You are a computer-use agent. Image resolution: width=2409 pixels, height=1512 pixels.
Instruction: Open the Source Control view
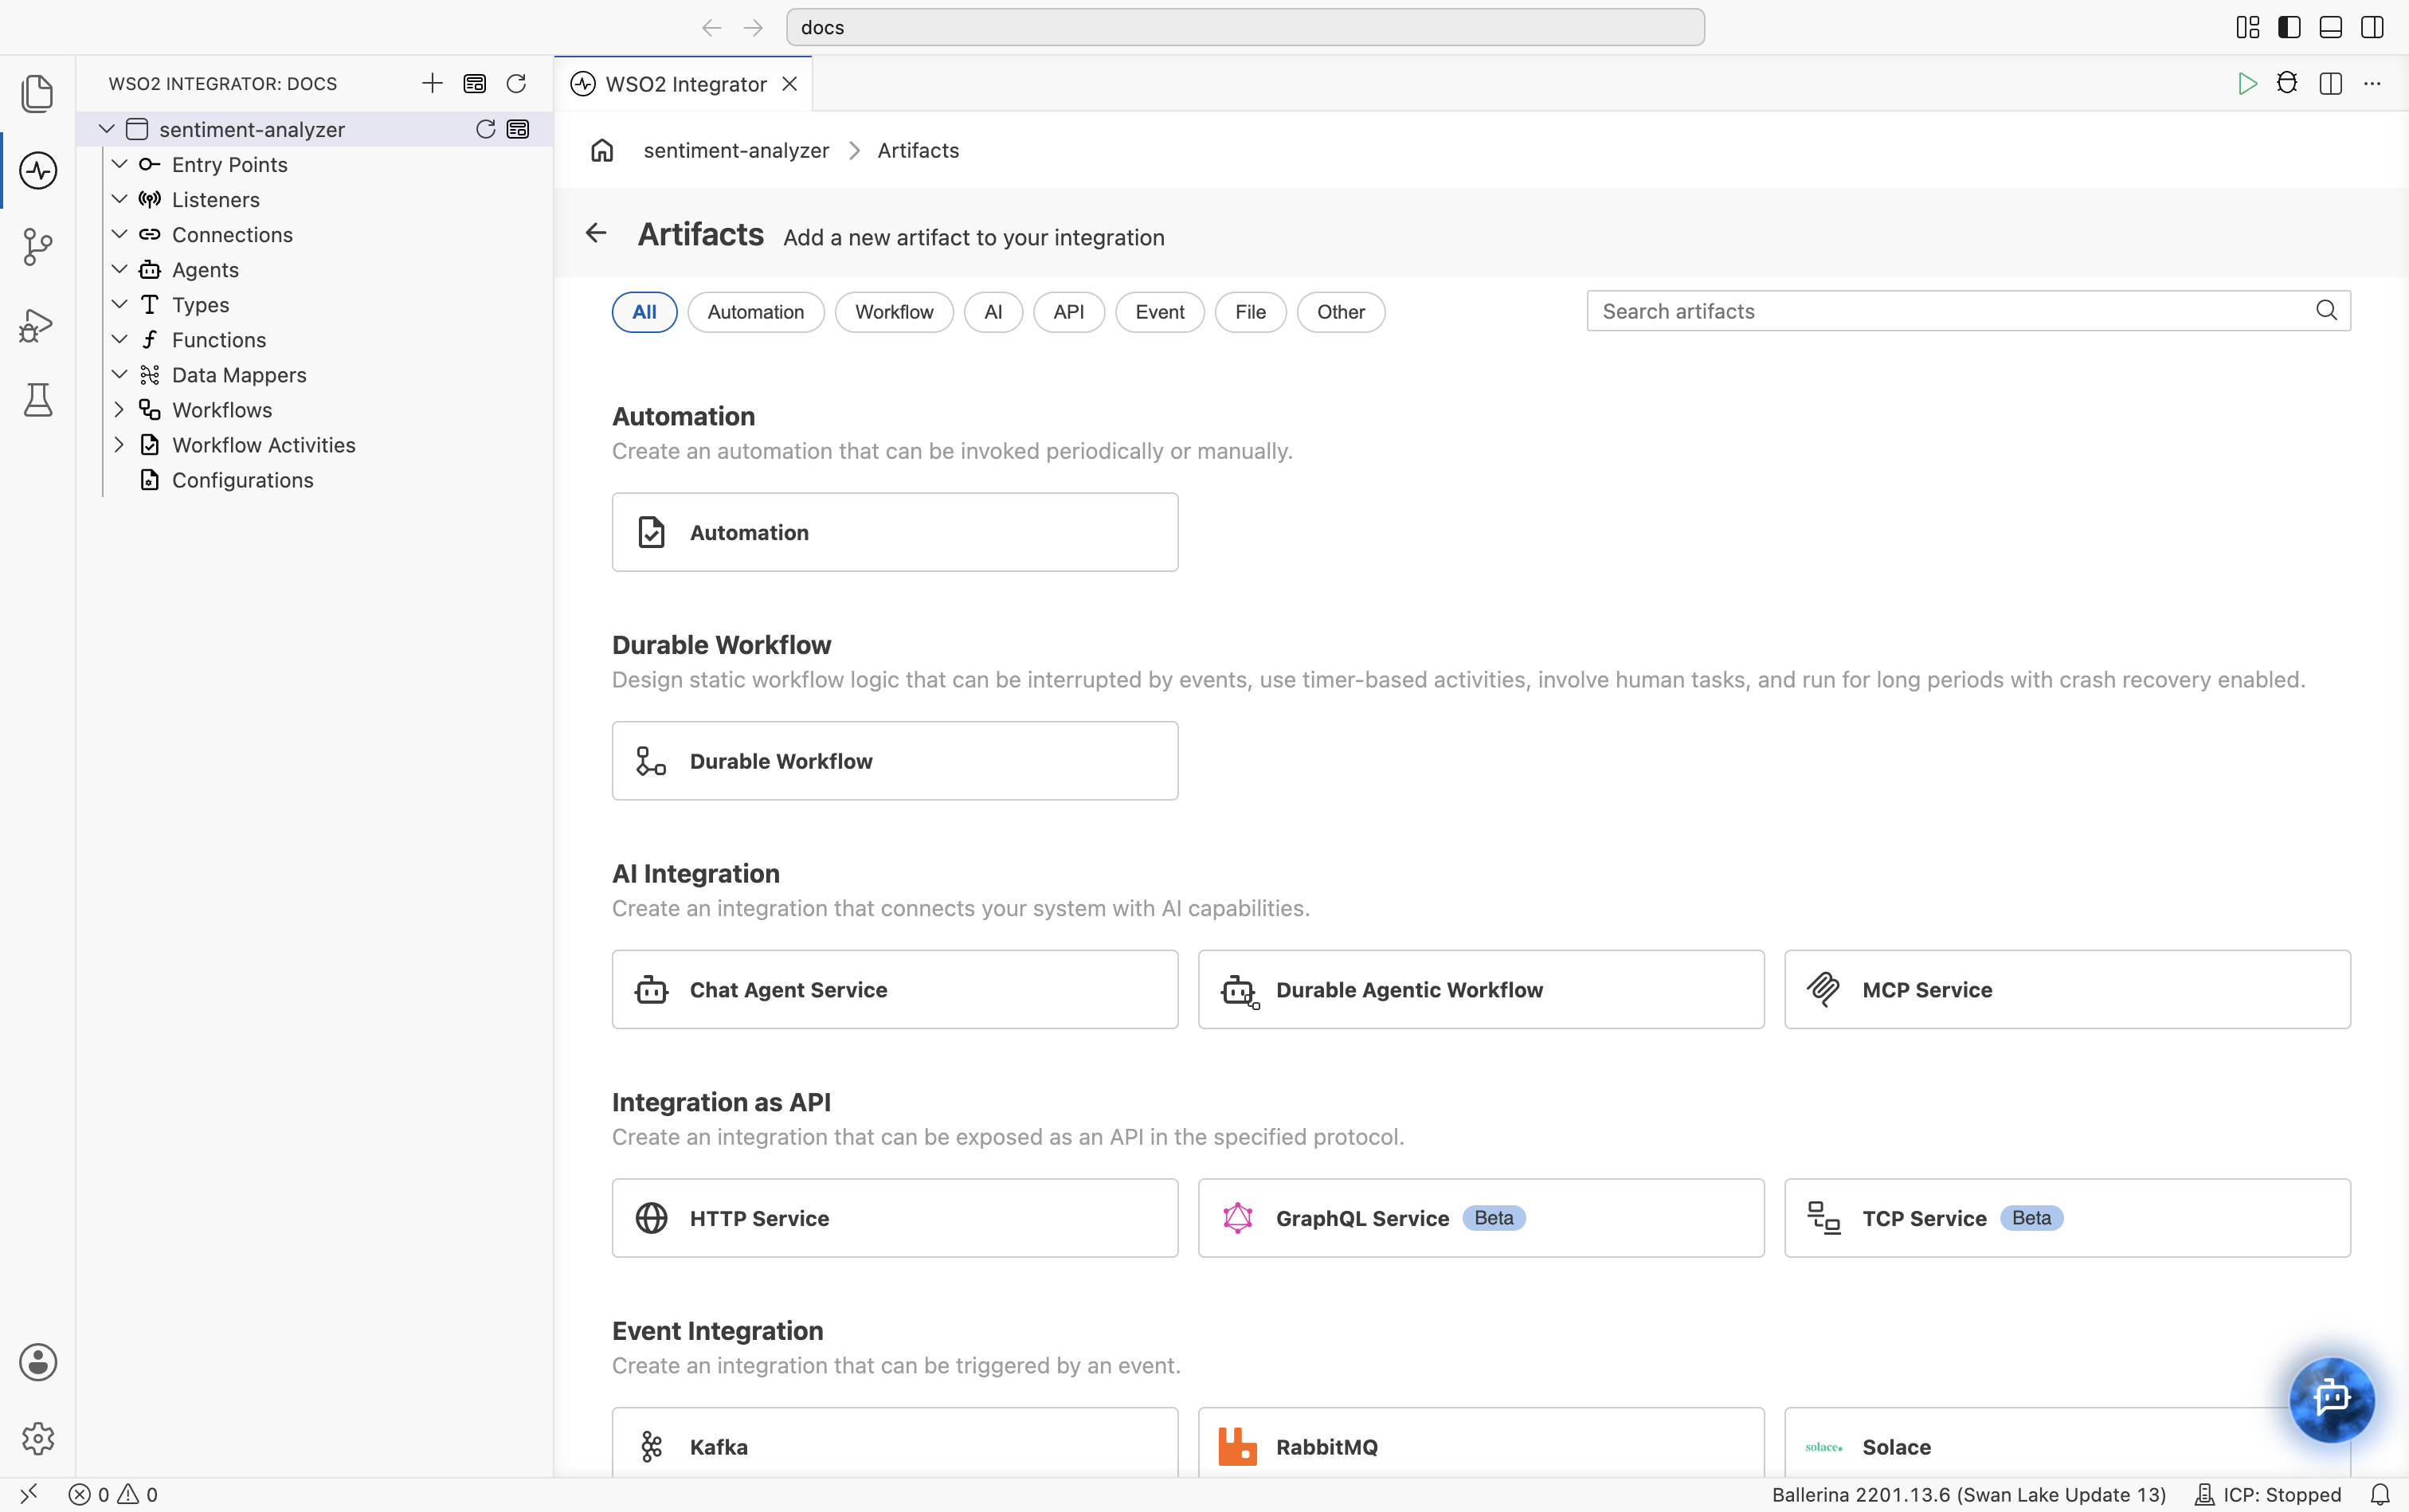[x=38, y=247]
